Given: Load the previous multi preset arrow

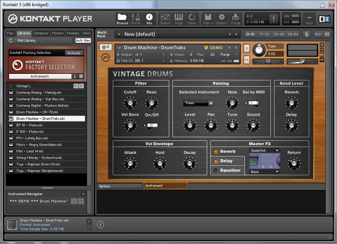Looking at the screenshot, I should (230, 34).
